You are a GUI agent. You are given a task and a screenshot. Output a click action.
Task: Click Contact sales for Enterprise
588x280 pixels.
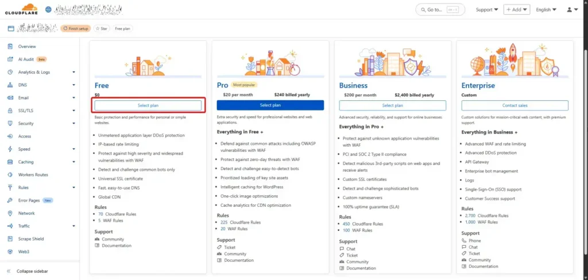point(515,105)
